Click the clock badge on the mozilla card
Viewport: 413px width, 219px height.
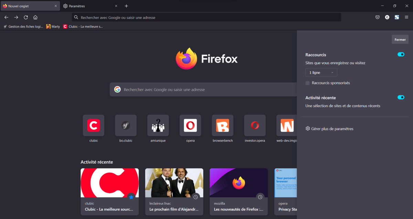[x=260, y=197]
